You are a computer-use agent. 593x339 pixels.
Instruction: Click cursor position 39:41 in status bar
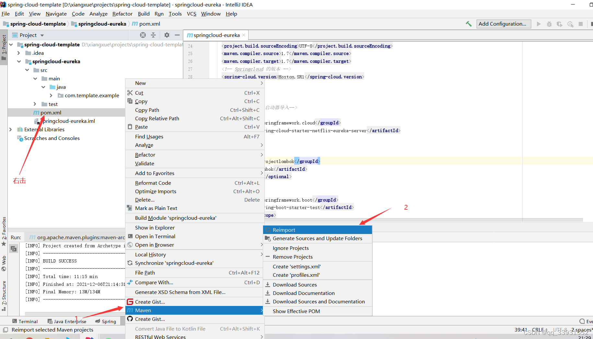pos(521,330)
